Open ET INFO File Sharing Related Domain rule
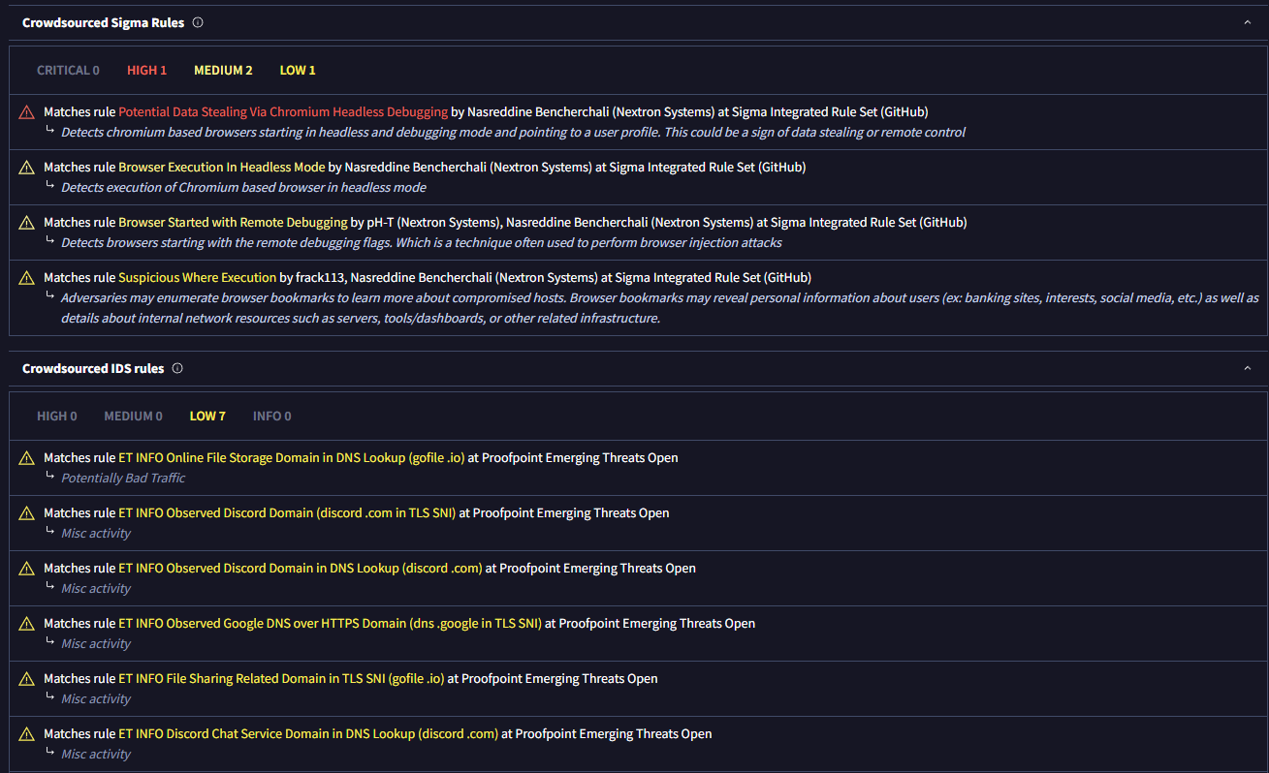Image resolution: width=1269 pixels, height=773 pixels. coord(281,679)
